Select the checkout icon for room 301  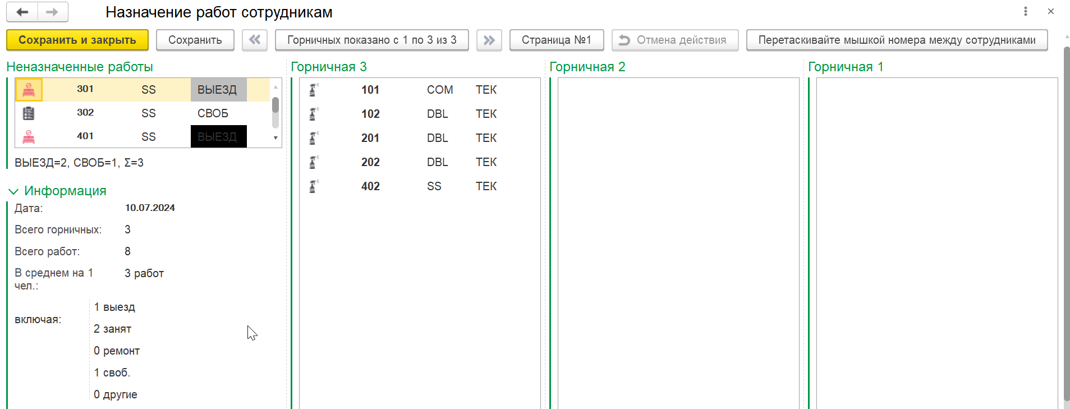click(x=29, y=90)
